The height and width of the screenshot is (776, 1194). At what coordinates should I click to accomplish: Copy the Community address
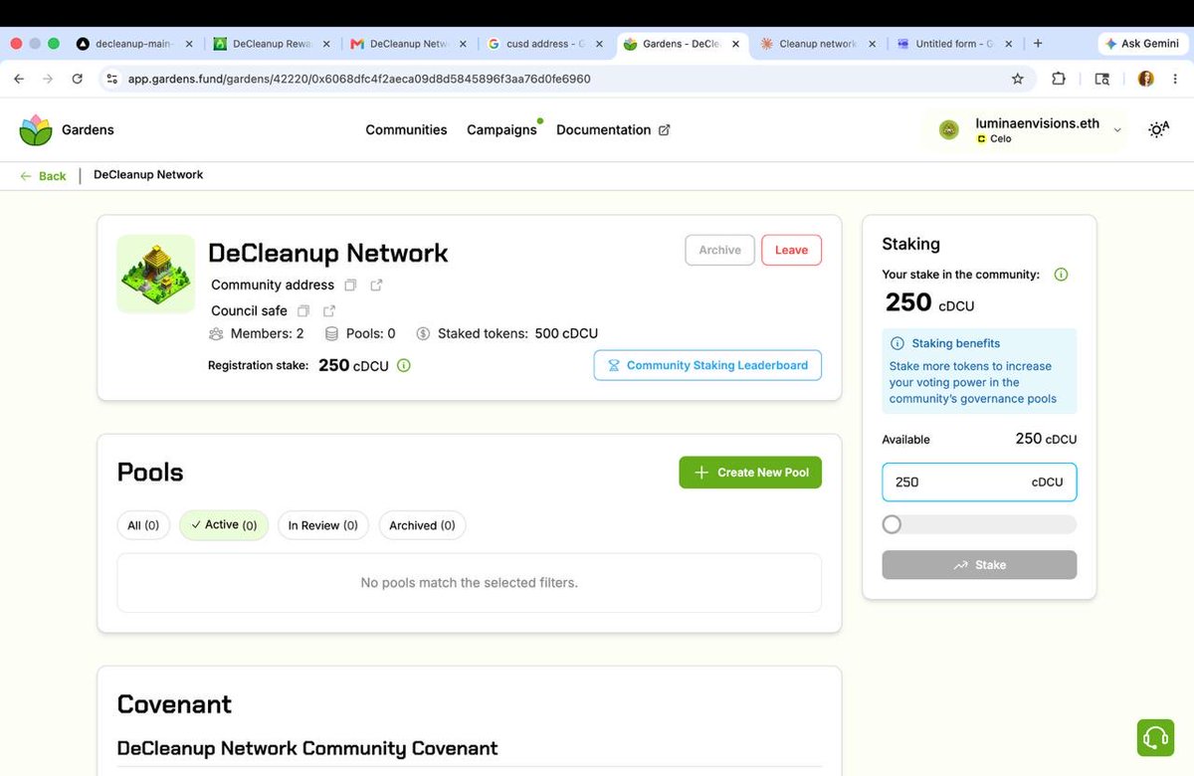[350, 286]
